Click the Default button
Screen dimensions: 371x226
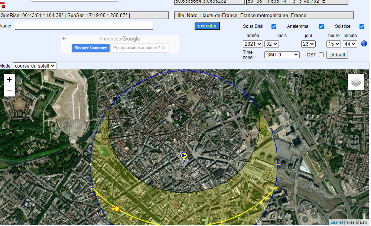pyautogui.click(x=337, y=55)
